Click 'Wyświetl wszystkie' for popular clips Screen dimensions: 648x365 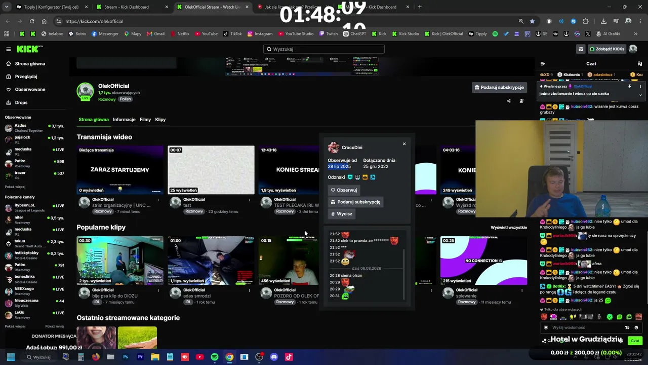[509, 228]
